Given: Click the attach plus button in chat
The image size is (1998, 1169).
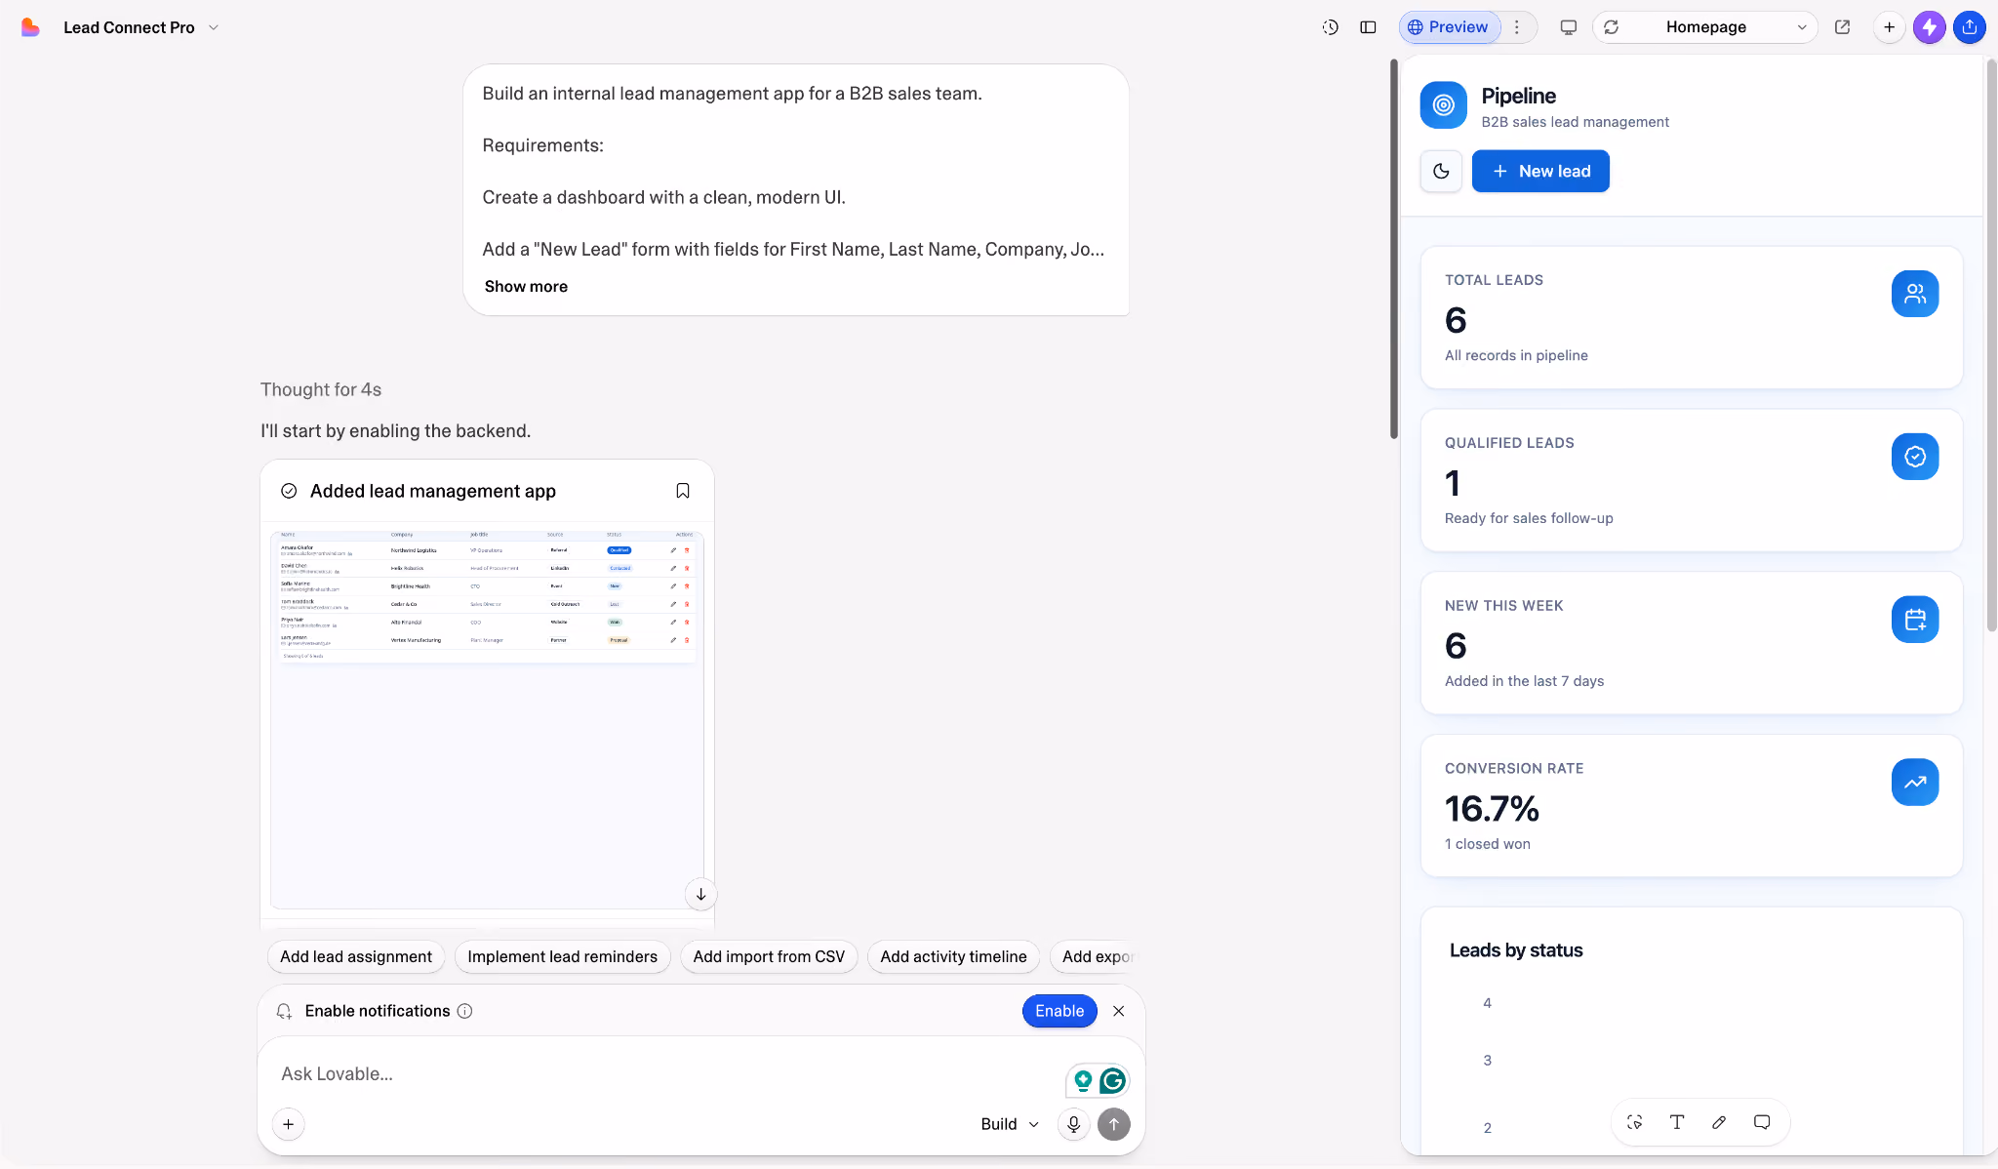Looking at the screenshot, I should click(288, 1124).
